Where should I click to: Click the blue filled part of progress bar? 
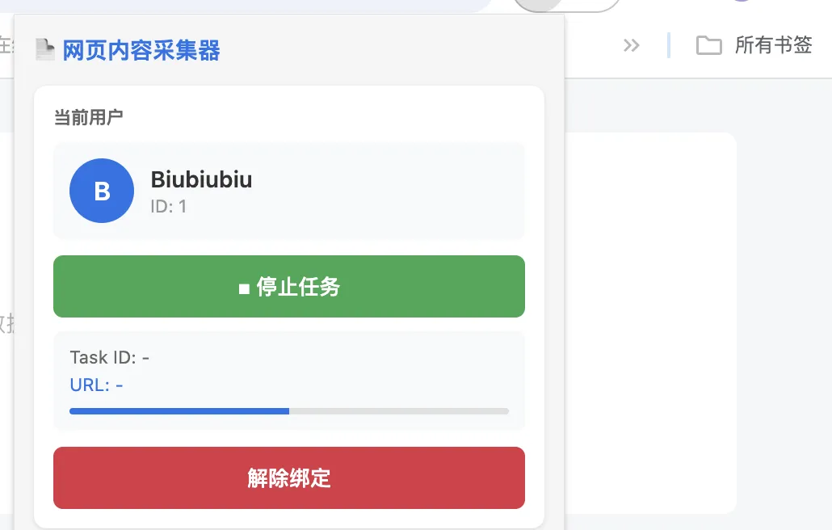(179, 411)
